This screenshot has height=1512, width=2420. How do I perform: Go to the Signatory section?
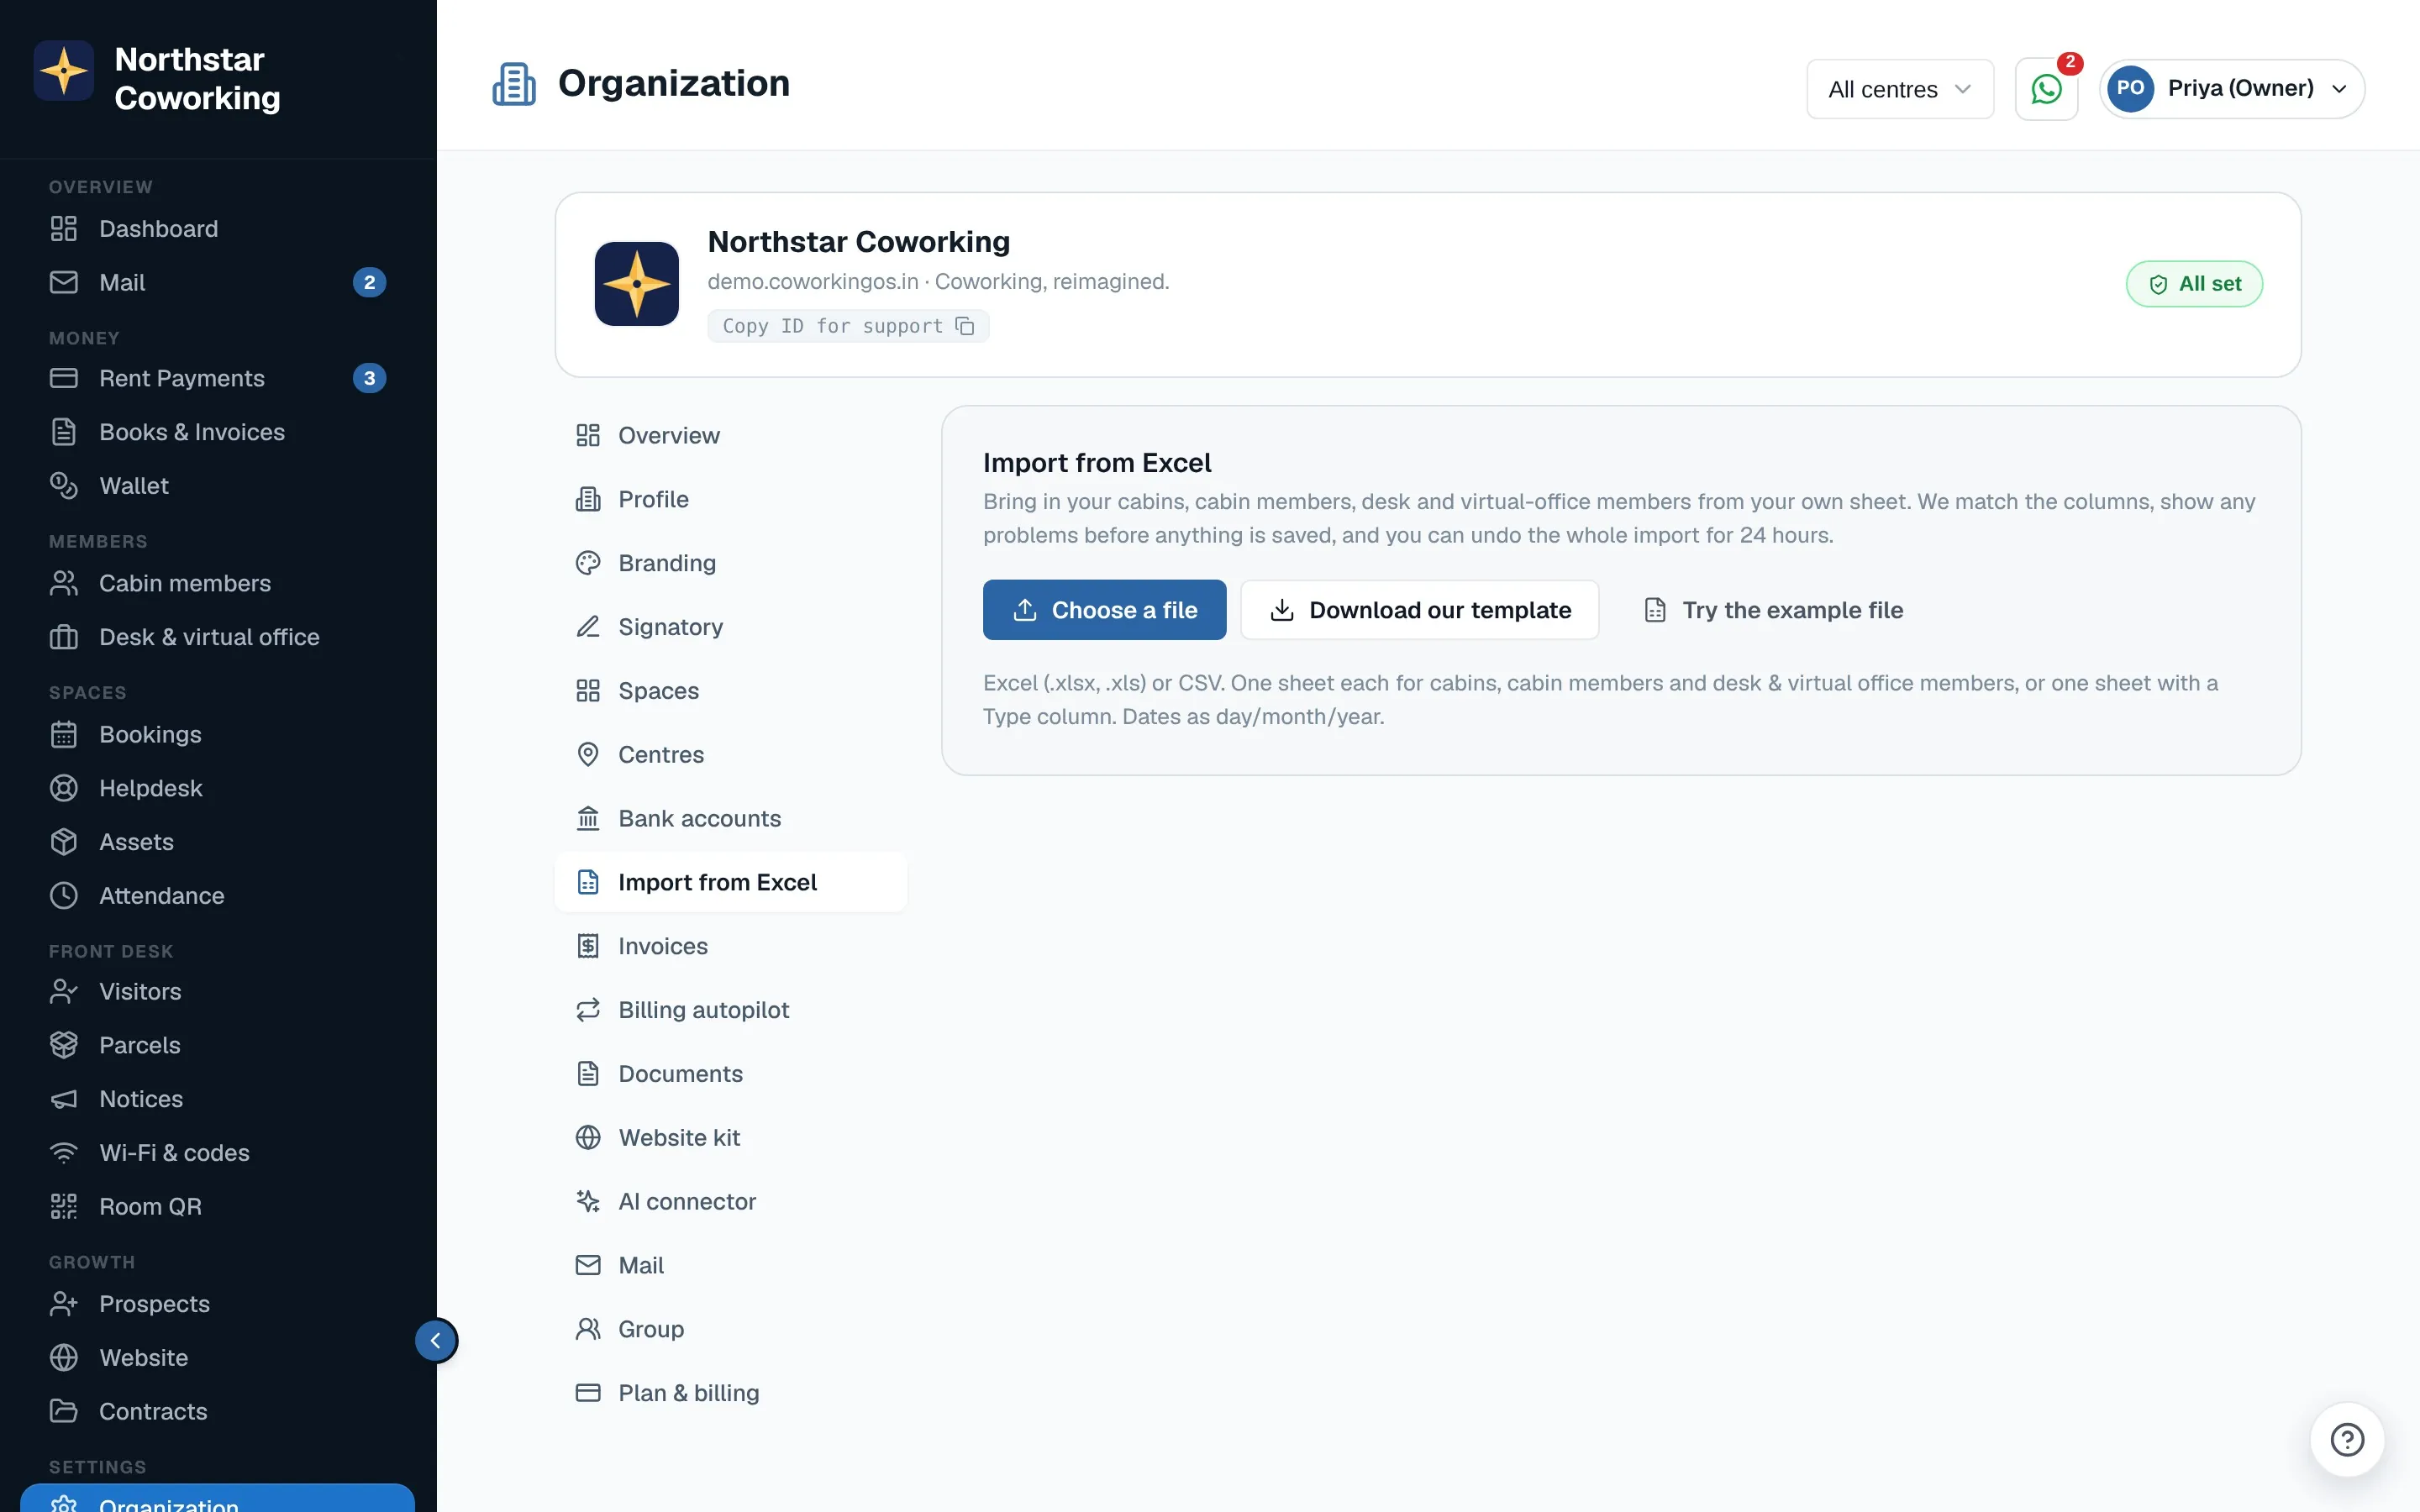[x=731, y=627]
